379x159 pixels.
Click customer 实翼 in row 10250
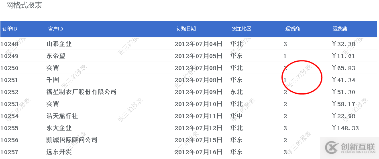pos(53,68)
